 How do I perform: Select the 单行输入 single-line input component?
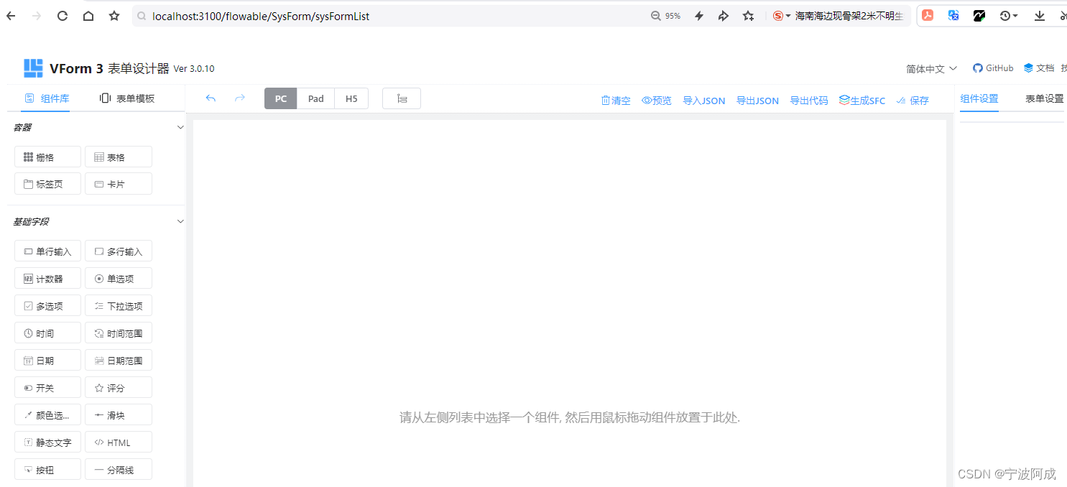[x=47, y=251]
